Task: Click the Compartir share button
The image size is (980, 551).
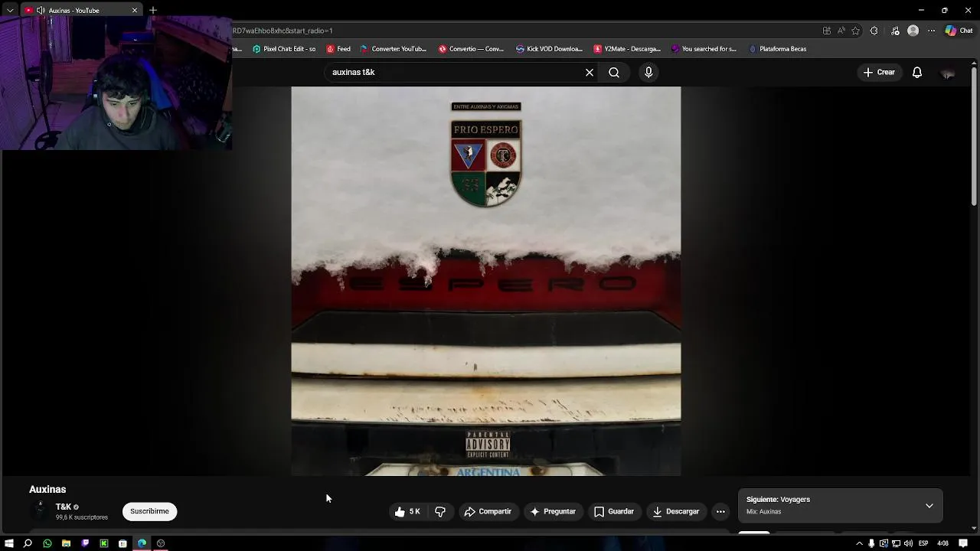Action: point(488,511)
